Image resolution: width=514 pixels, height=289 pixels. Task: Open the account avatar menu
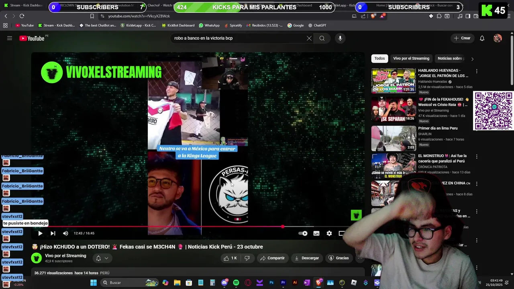tap(498, 38)
